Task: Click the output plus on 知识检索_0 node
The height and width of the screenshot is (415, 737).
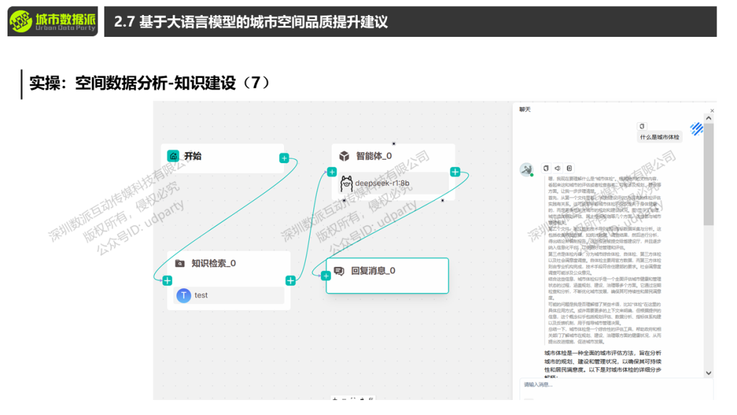Action: pyautogui.click(x=290, y=281)
